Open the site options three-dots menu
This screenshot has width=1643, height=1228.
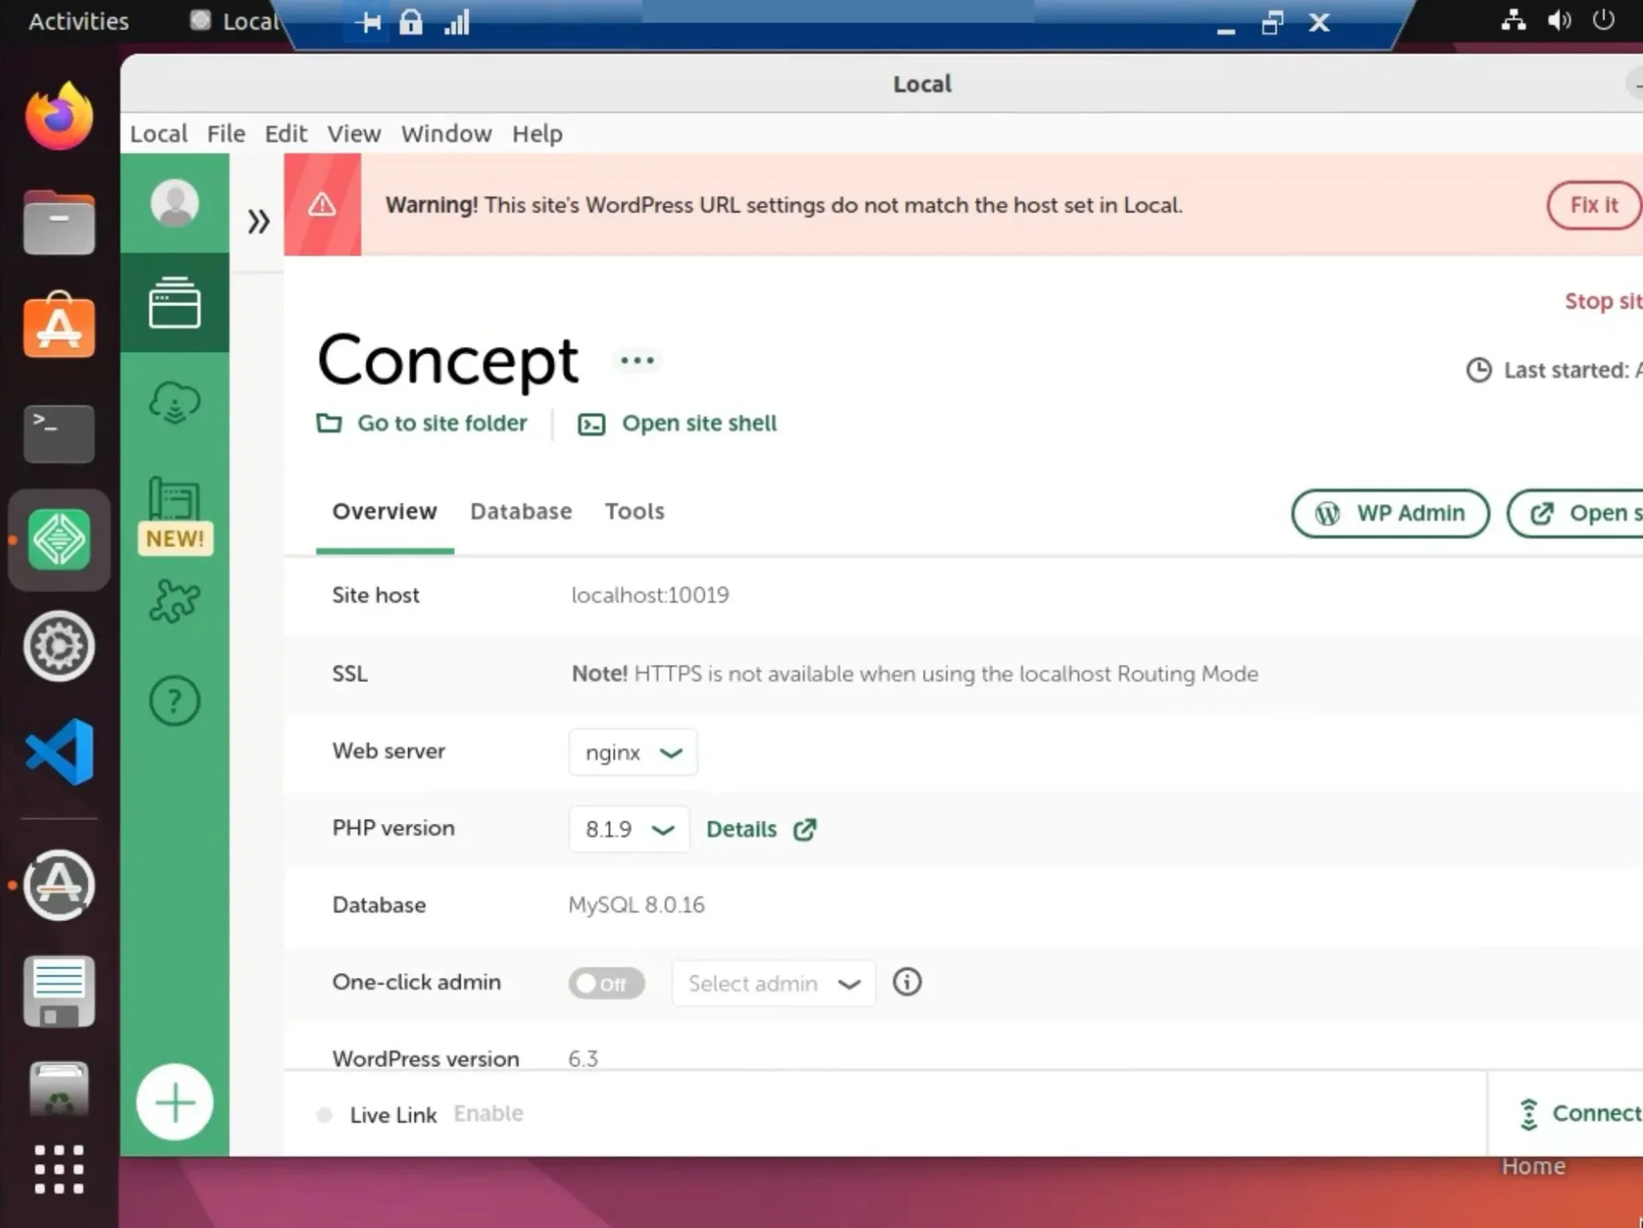637,360
